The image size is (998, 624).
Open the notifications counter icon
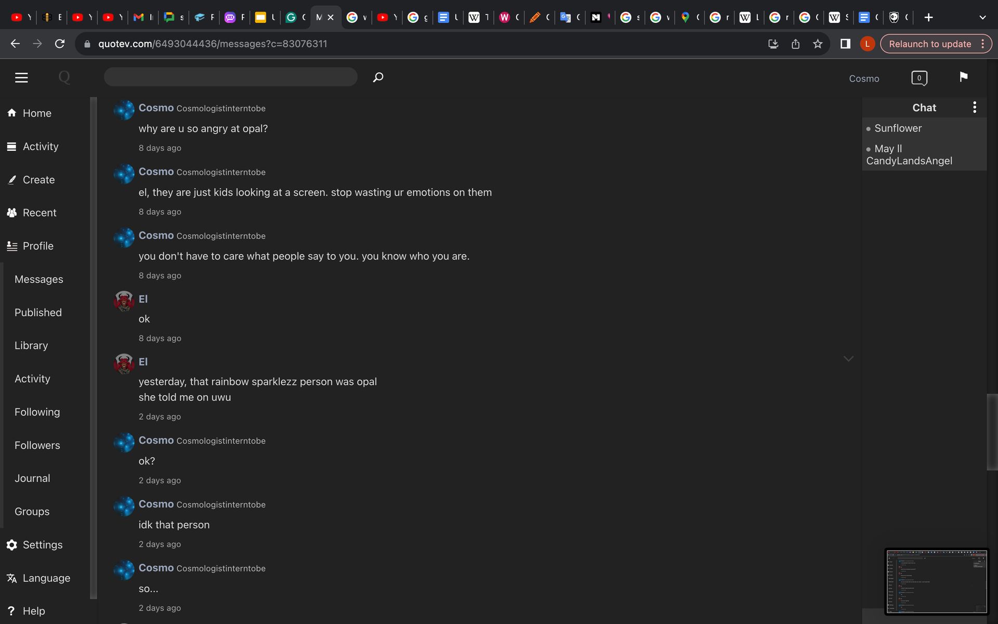pos(919,78)
